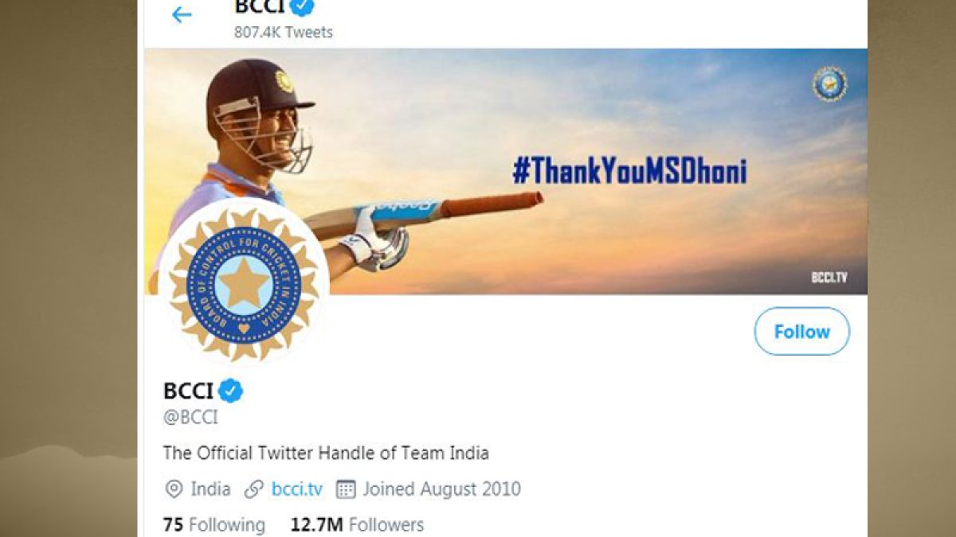The width and height of the screenshot is (956, 537).
Task: Click the verified badge next to profile name BCCI
Action: (231, 391)
